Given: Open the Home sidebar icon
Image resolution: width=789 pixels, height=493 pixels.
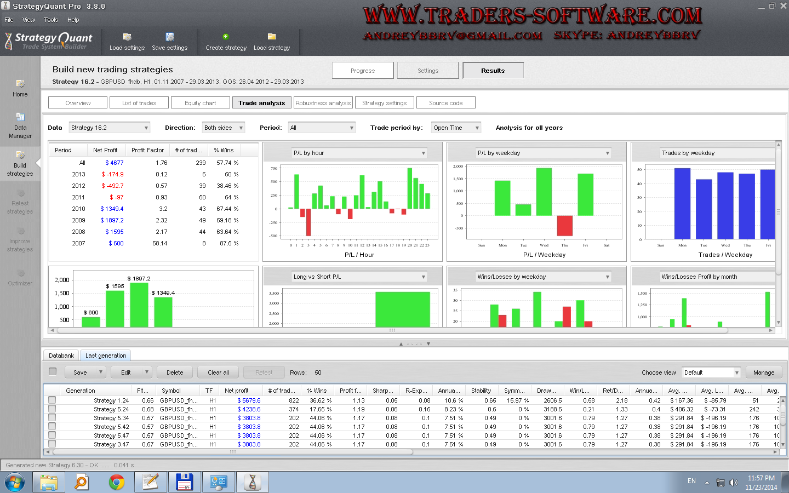Looking at the screenshot, I should pos(20,84).
